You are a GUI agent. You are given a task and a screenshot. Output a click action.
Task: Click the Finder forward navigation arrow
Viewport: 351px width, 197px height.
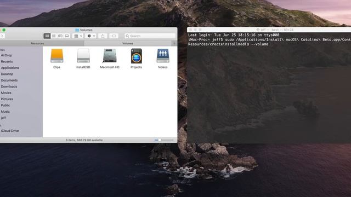(2, 36)
